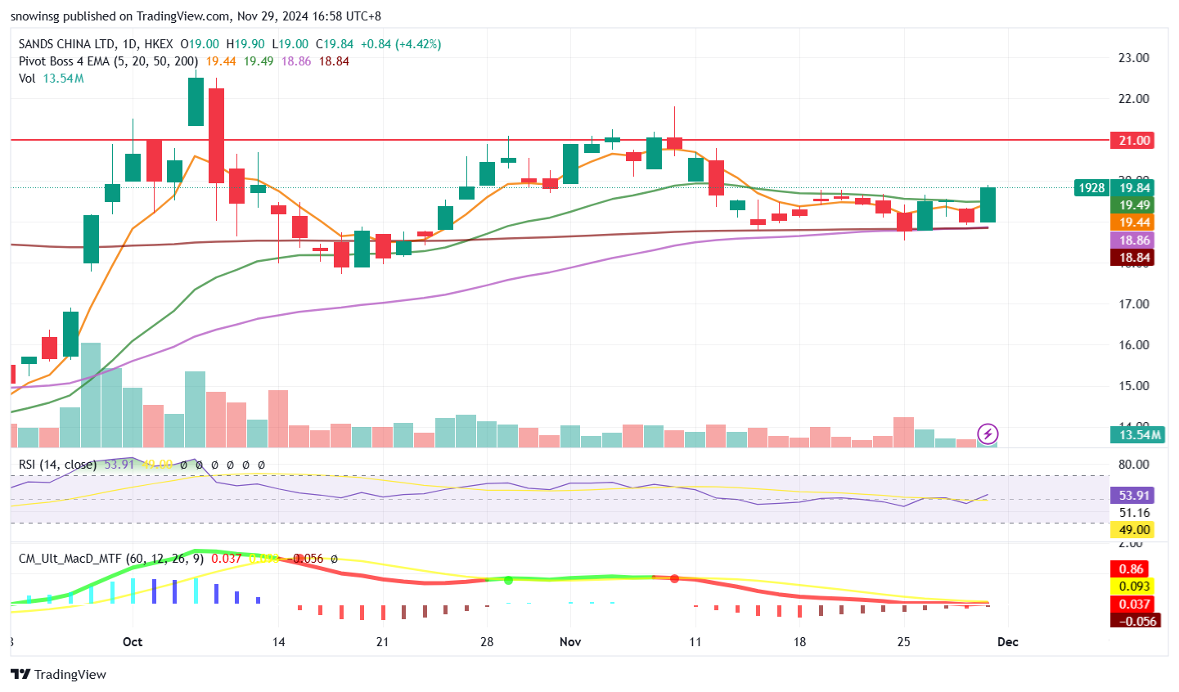This screenshot has height=692, width=1179.
Task: Select the SANDS CHINA LTD symbol title
Action: click(68, 44)
